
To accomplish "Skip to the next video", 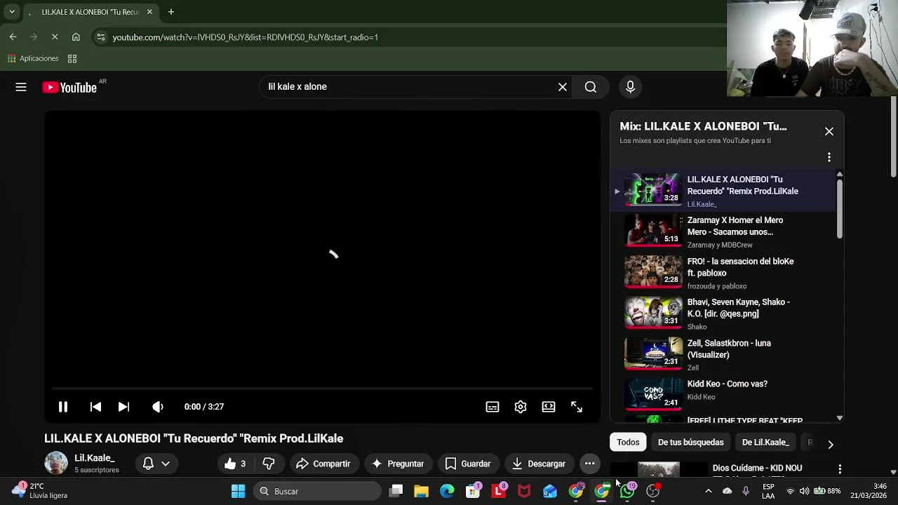I will (123, 407).
